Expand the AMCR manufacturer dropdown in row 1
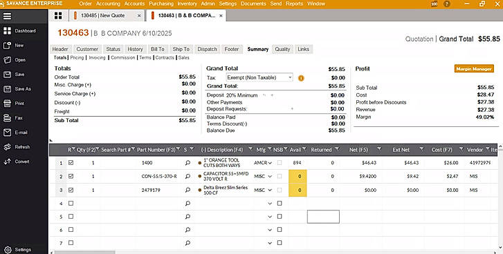Viewport: 503px width, 254px height. pos(270,163)
